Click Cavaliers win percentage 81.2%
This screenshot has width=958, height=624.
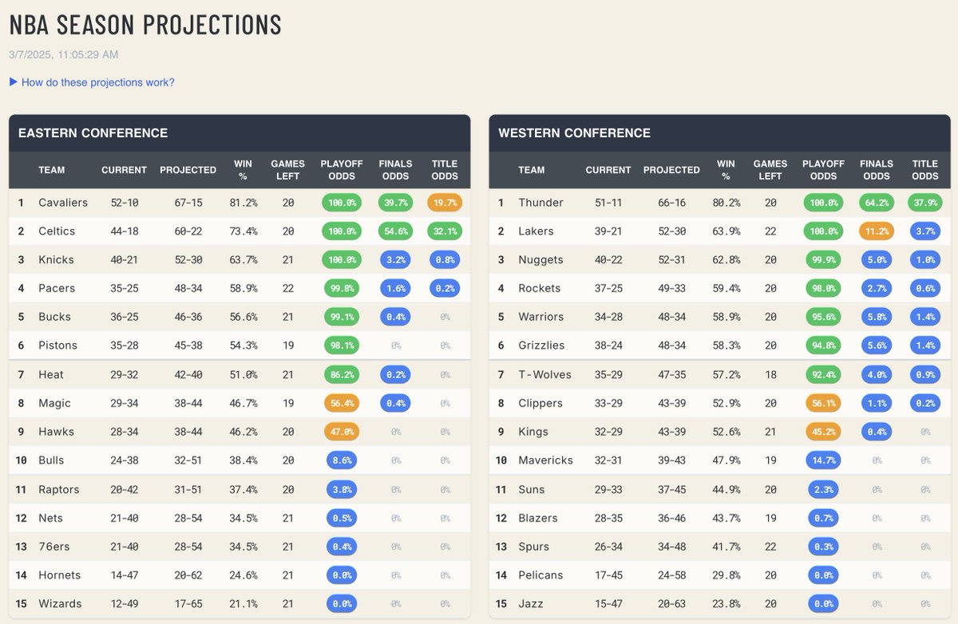243,203
